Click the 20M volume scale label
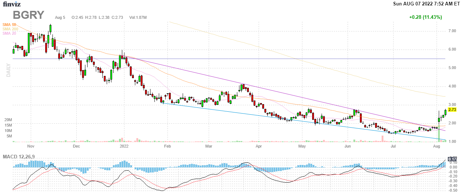Screen dimensions: 463x196 point(8,120)
